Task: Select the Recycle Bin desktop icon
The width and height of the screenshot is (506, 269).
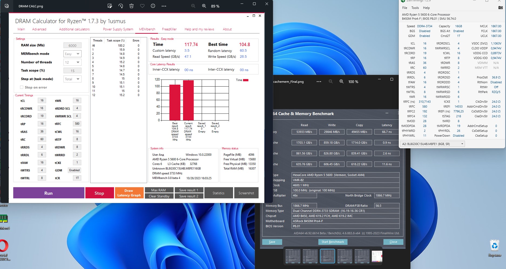Action: [x=495, y=249]
